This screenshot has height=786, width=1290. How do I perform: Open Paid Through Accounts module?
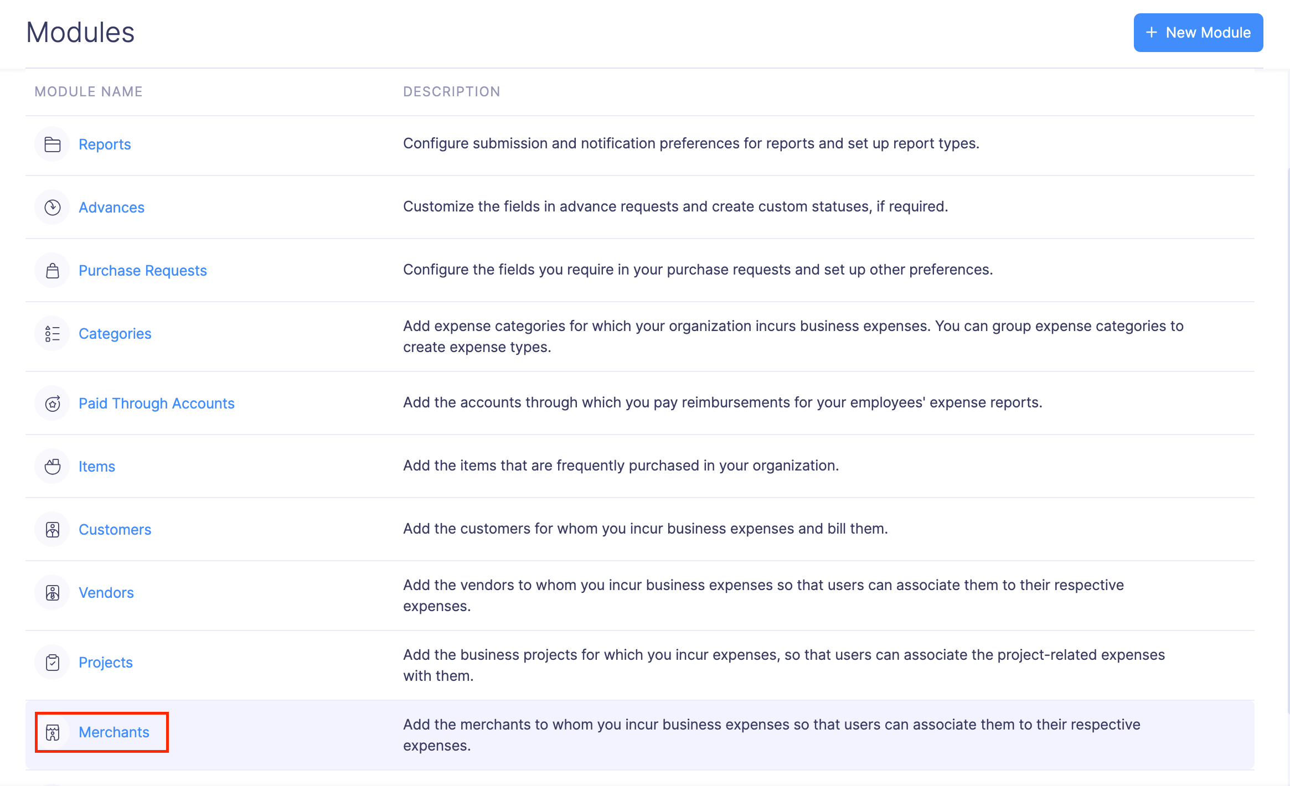point(156,404)
